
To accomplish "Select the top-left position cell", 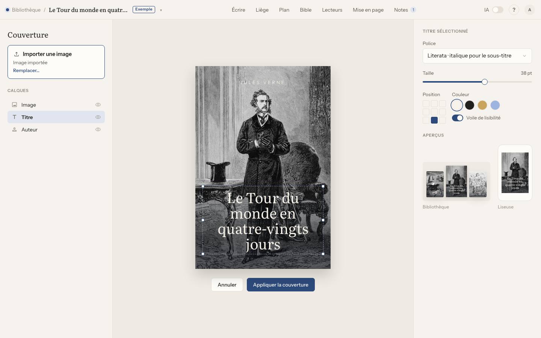I will tap(426, 104).
